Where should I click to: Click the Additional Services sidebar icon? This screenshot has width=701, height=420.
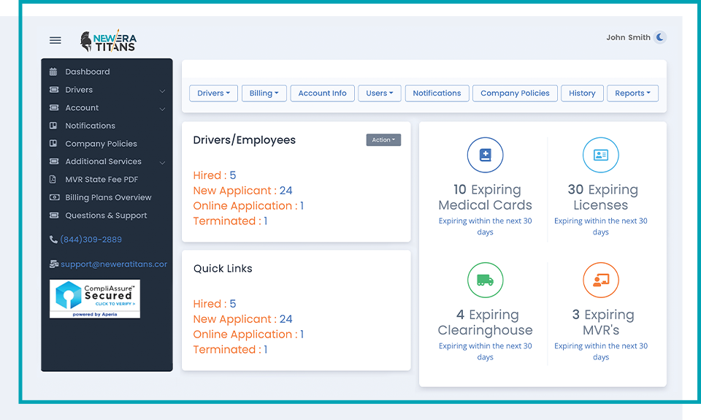click(x=54, y=161)
